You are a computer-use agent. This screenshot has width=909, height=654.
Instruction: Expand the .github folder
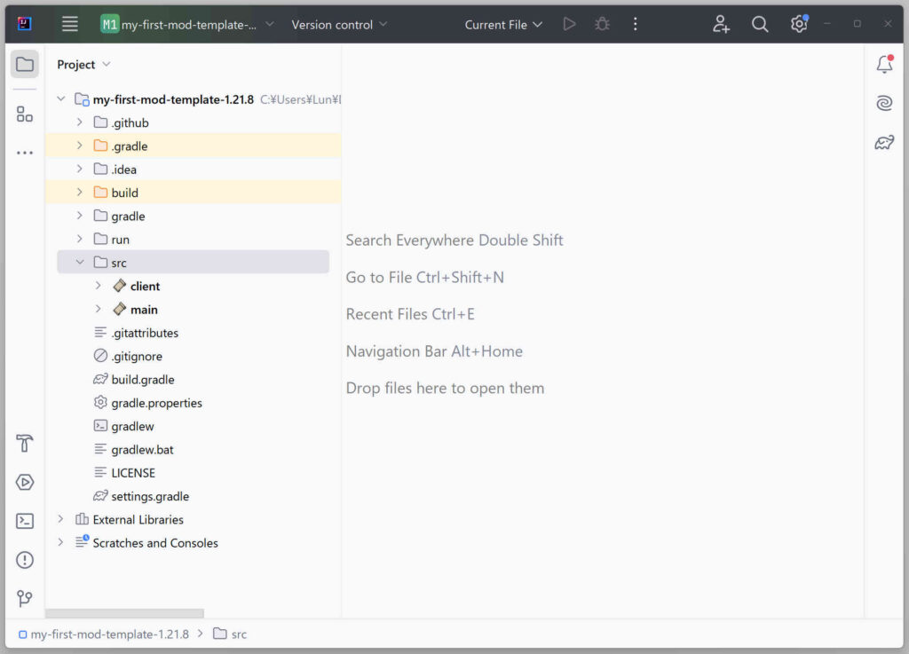pos(80,122)
